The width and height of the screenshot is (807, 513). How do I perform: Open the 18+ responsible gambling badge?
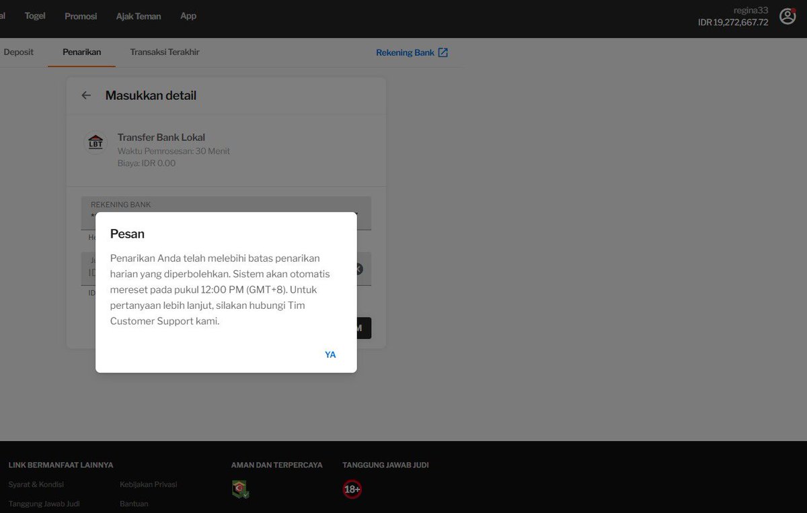pos(352,489)
